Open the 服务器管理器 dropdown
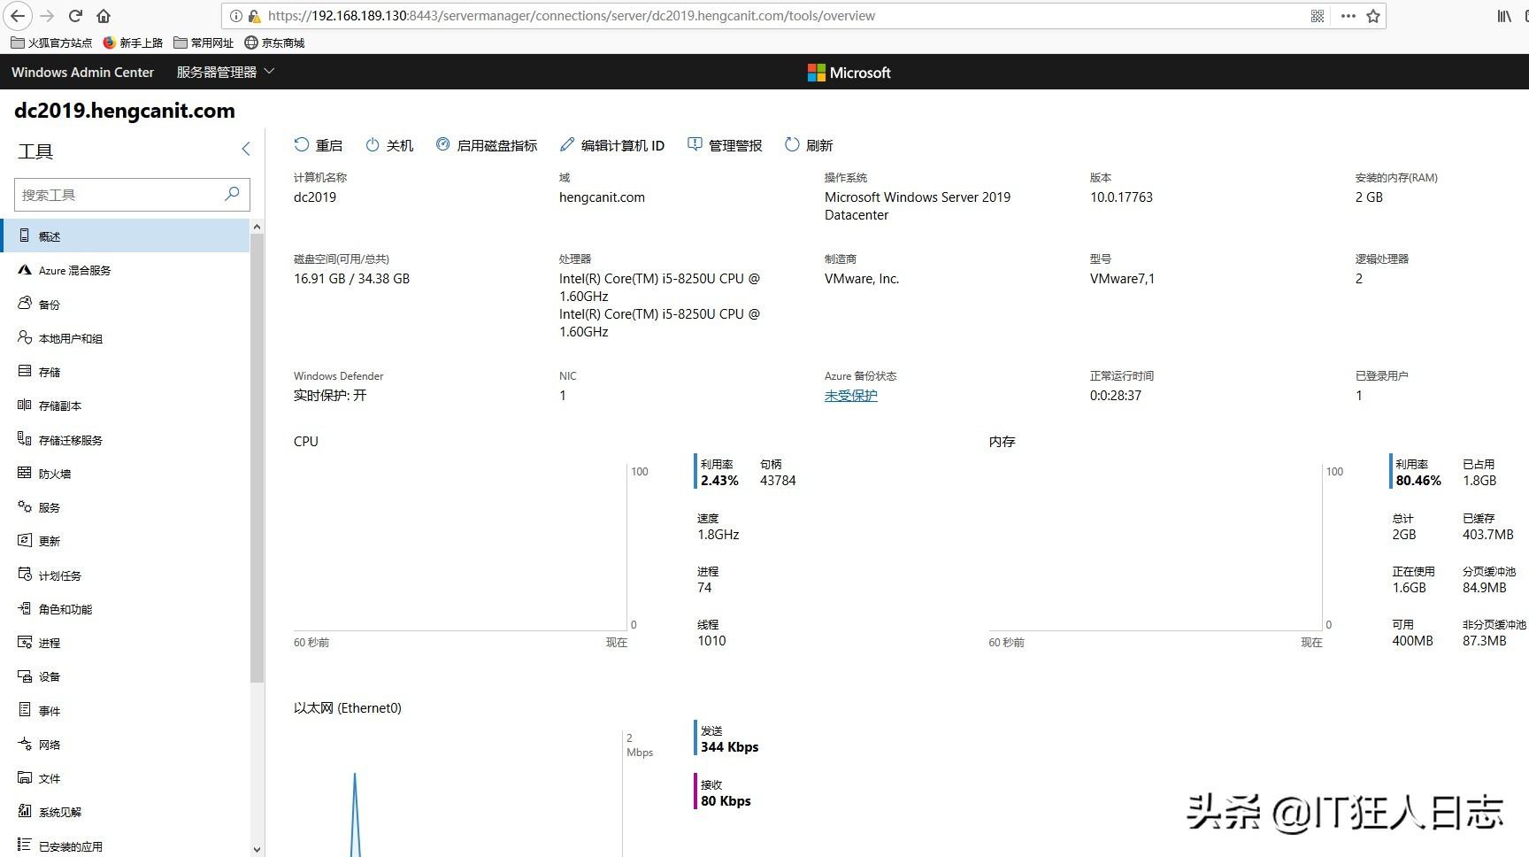This screenshot has height=857, width=1529. pyautogui.click(x=226, y=72)
